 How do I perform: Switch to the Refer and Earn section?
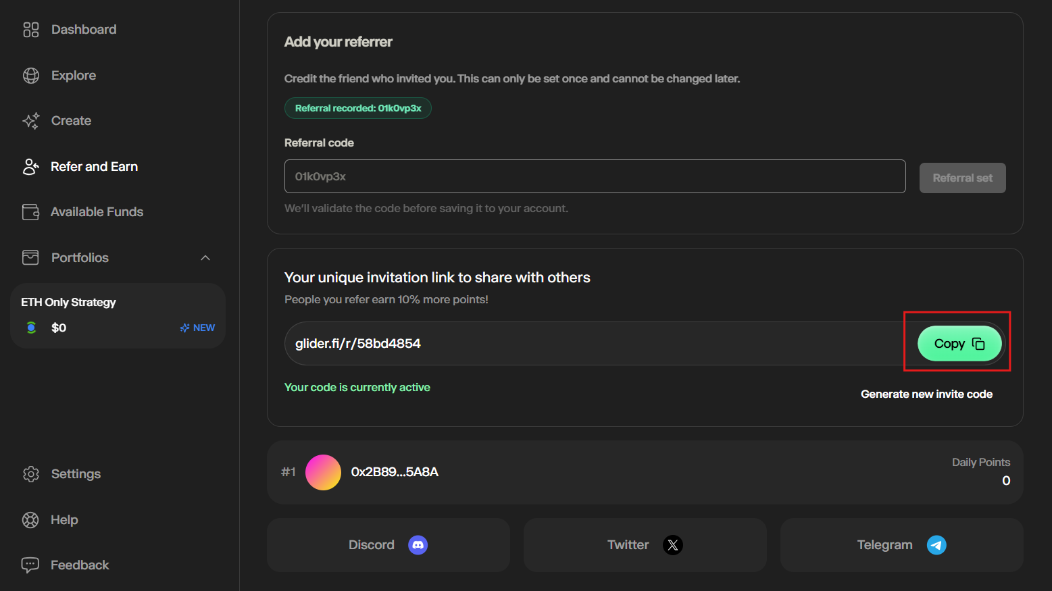[94, 166]
